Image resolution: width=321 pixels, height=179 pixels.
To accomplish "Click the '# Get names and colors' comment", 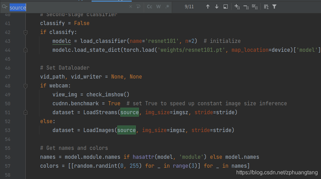I will [74, 148].
